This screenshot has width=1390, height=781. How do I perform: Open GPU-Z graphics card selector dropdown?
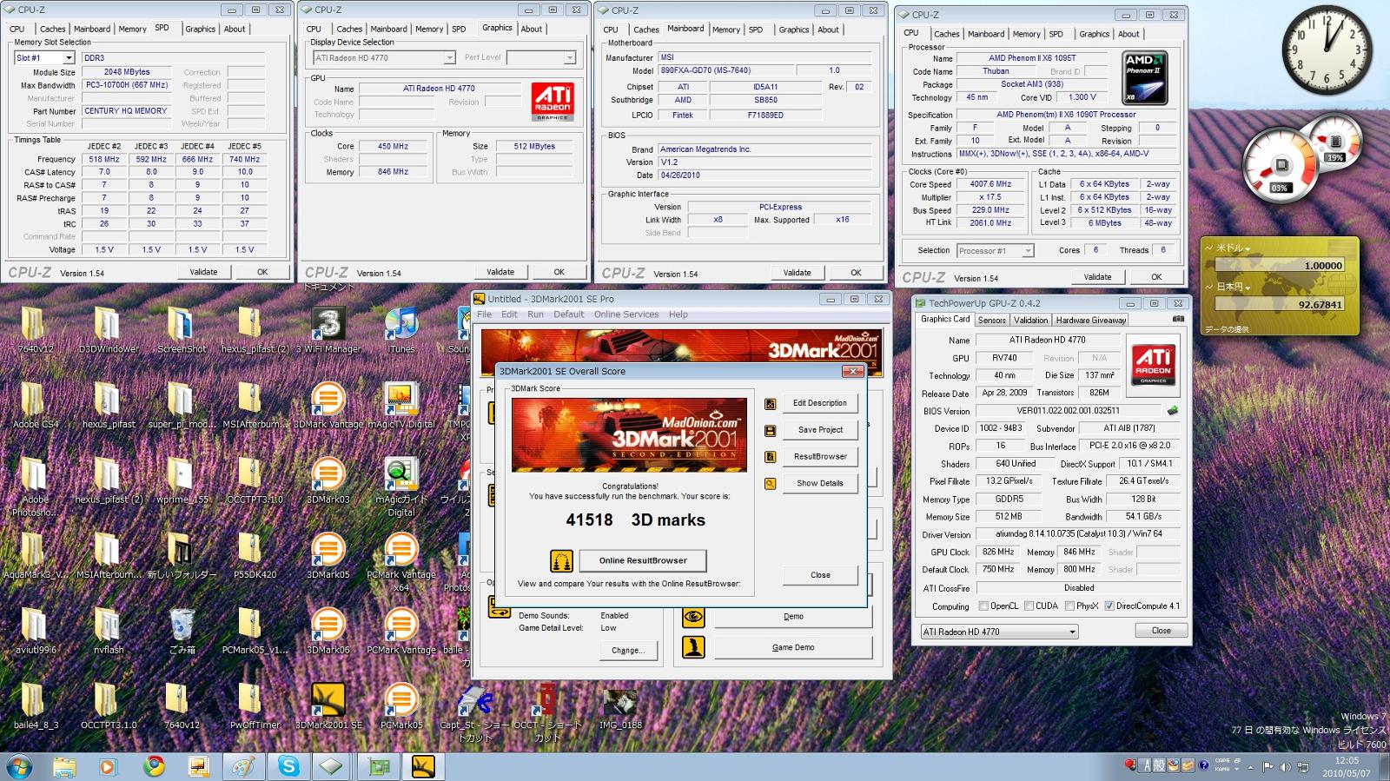pos(999,632)
